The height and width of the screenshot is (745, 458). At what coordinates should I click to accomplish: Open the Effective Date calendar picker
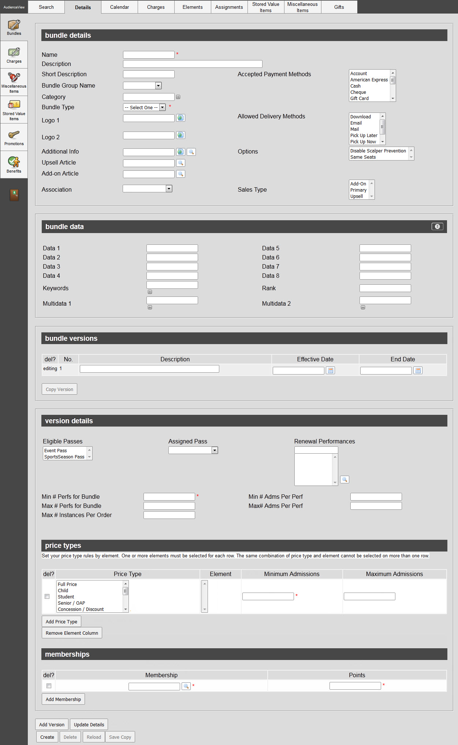tap(330, 370)
